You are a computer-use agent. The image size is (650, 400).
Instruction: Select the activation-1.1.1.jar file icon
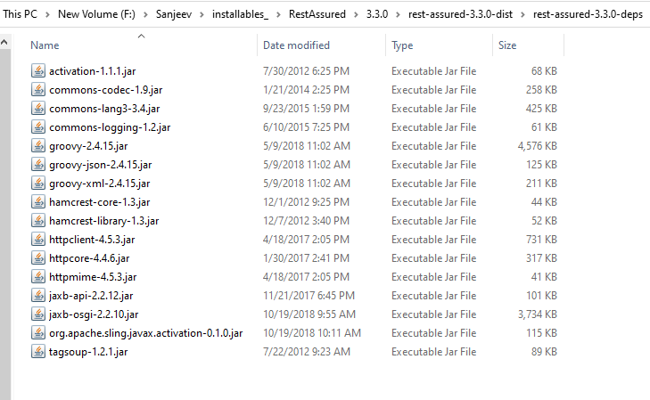pos(38,70)
